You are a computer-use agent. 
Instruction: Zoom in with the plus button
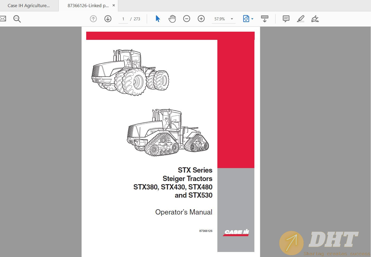point(201,19)
